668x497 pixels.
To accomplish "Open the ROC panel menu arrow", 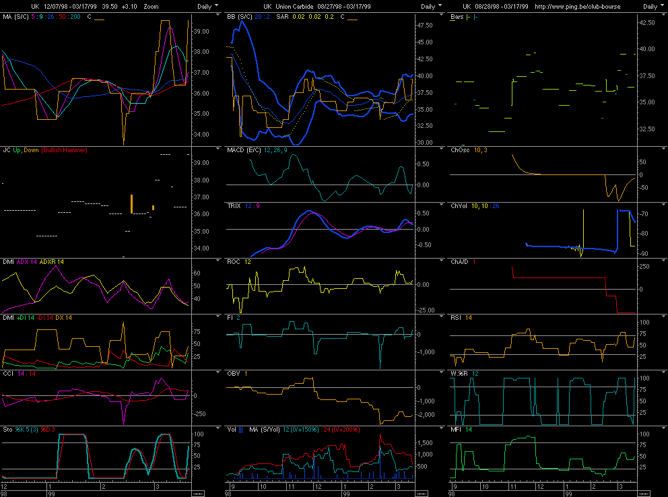I will [441, 260].
